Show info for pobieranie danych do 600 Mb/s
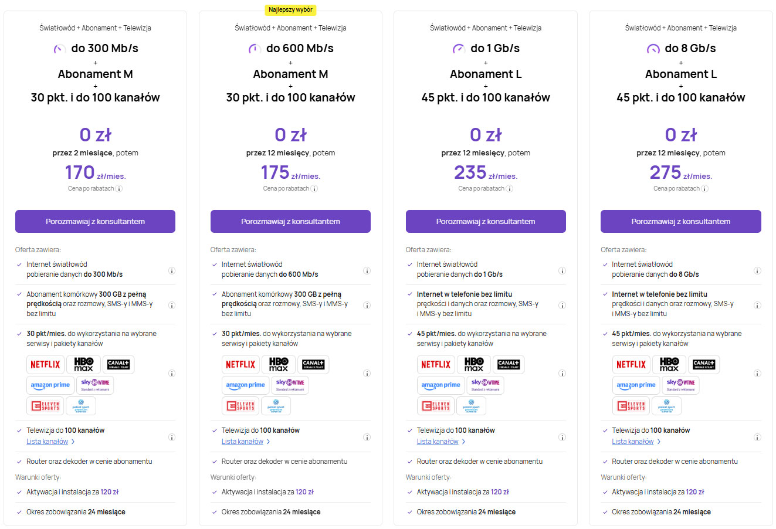The image size is (776, 529). [x=367, y=271]
